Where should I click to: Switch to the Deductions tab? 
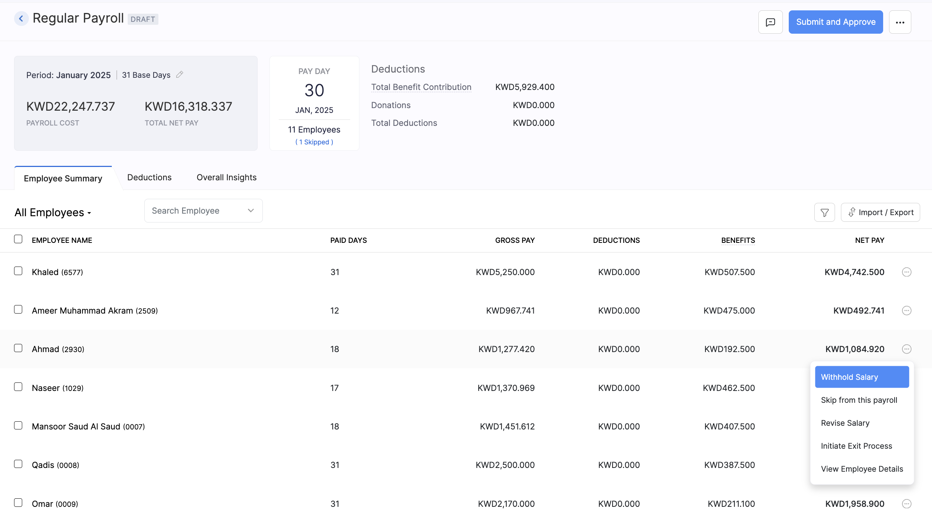(x=149, y=177)
